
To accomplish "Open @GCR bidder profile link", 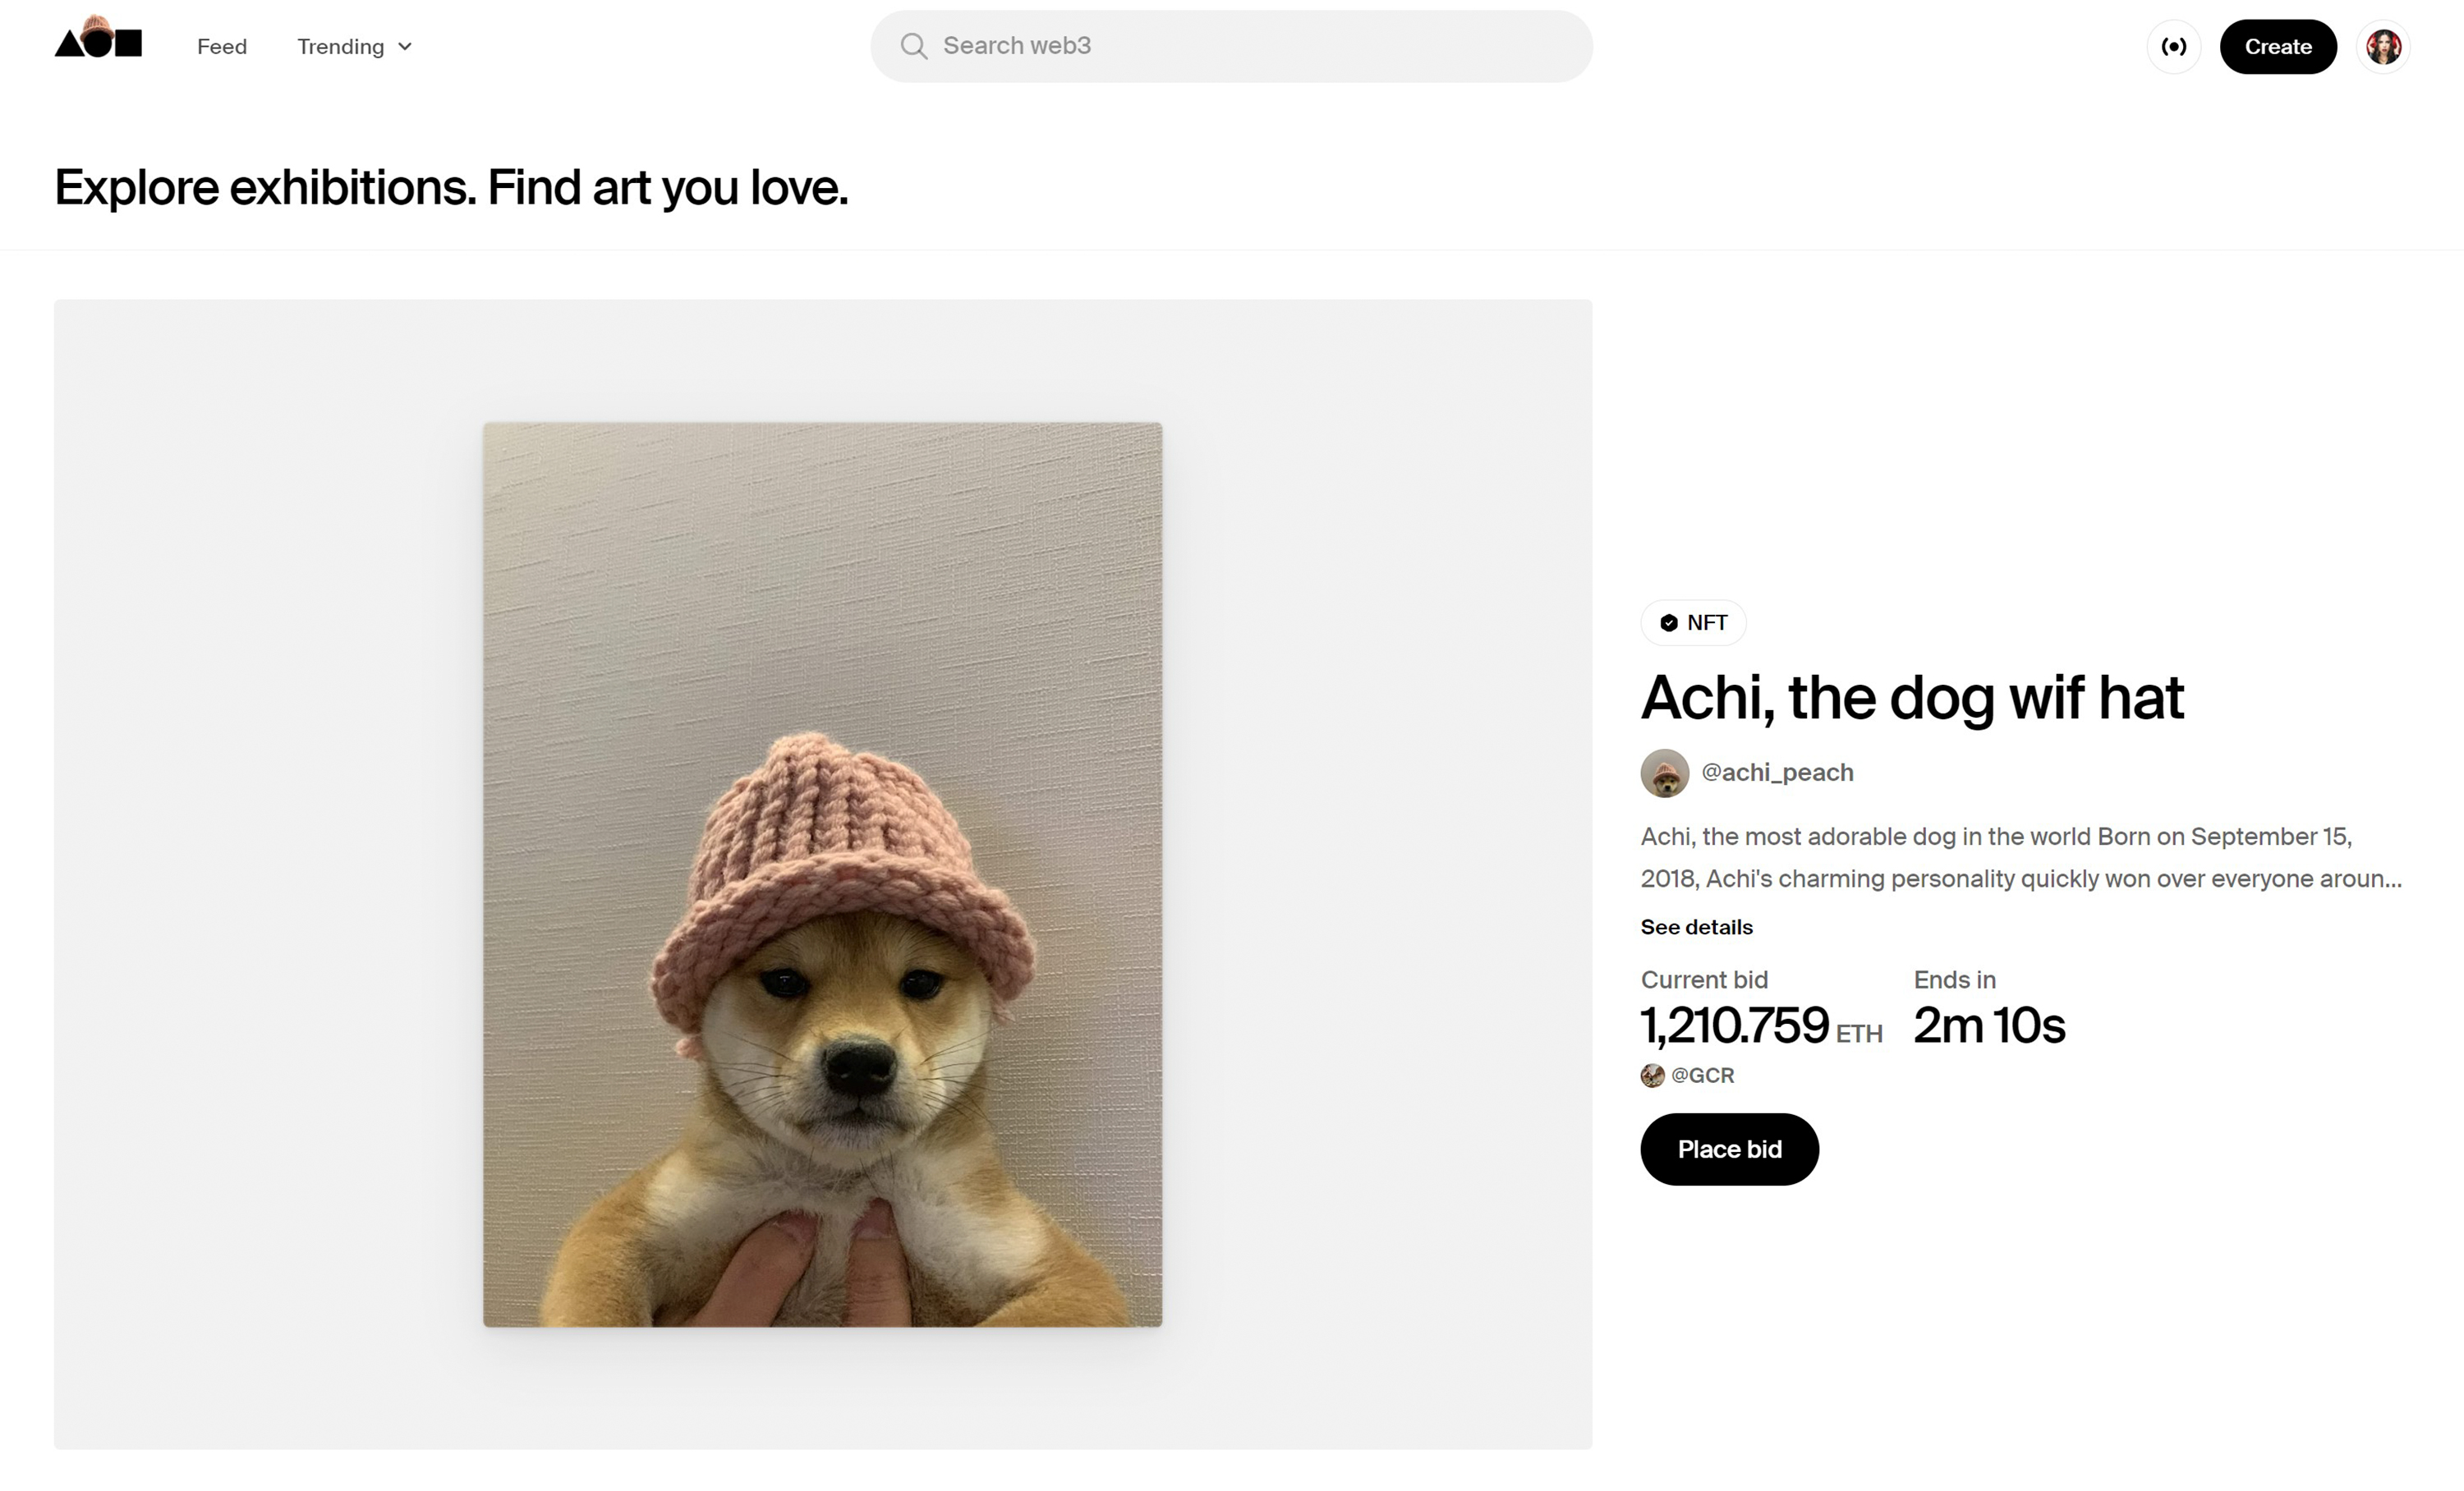I will [x=1702, y=1074].
